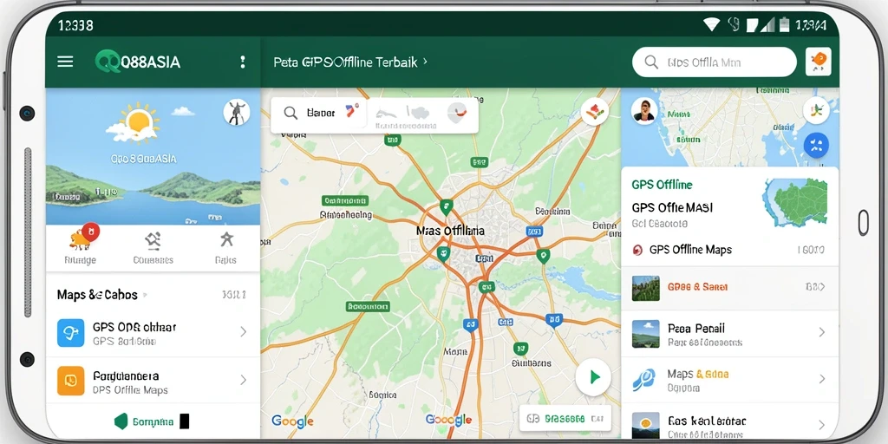The image size is (888, 444).
Task: Click the sun weather icon
Action: pos(140,121)
